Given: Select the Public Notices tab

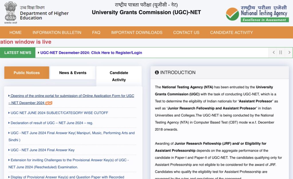Looking at the screenshot, I should [x=27, y=73].
